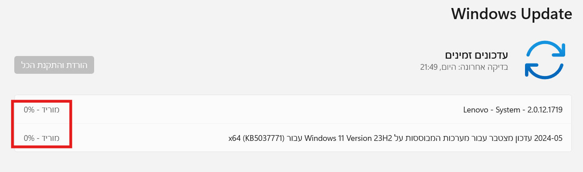The height and width of the screenshot is (172, 583).
Task: Click the 'x64' label in the cumulative update row
Action: (x=235, y=138)
